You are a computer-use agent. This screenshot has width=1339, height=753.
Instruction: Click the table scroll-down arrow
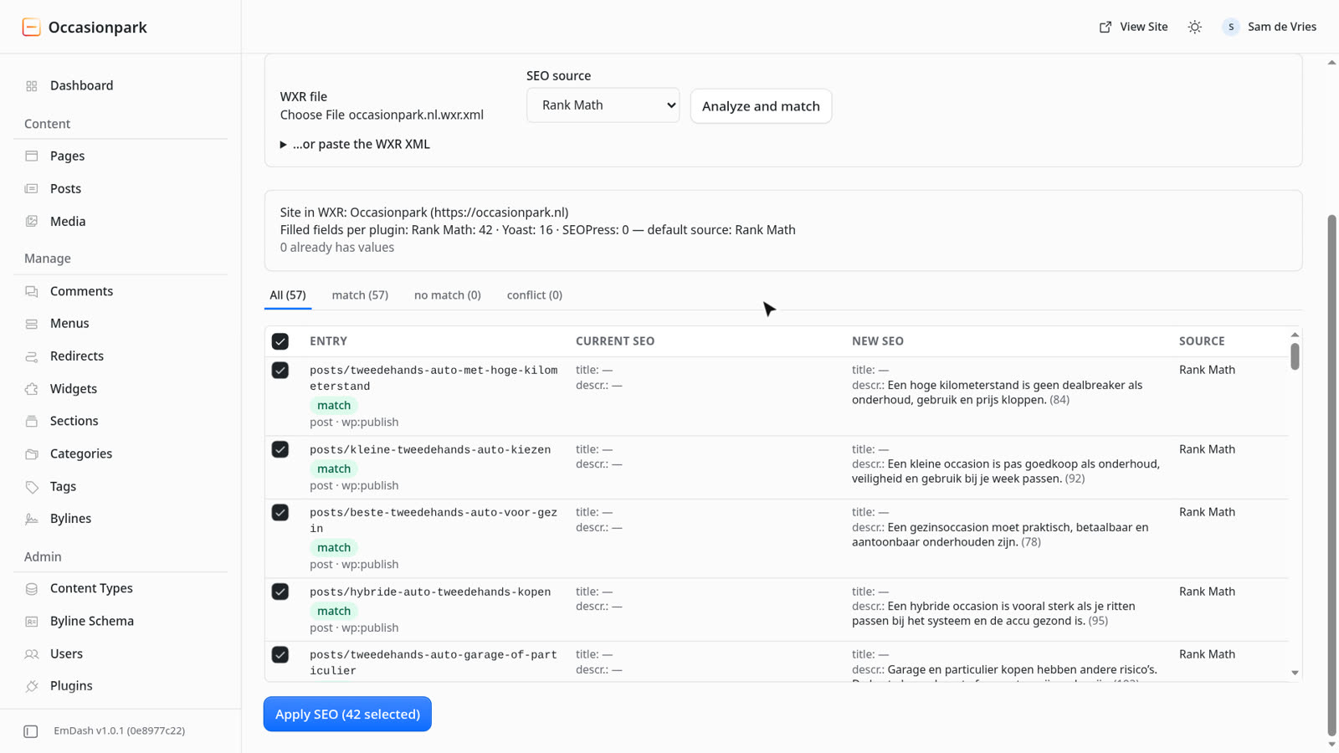pyautogui.click(x=1295, y=674)
